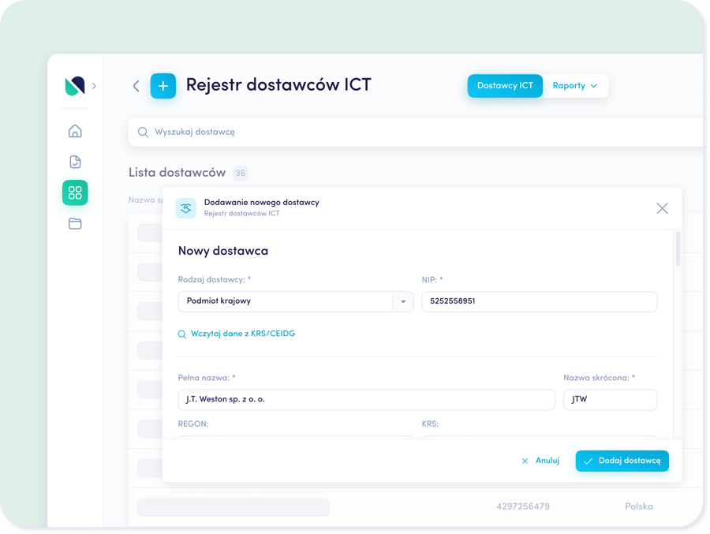Open the folder icon in sidebar

coord(75,223)
